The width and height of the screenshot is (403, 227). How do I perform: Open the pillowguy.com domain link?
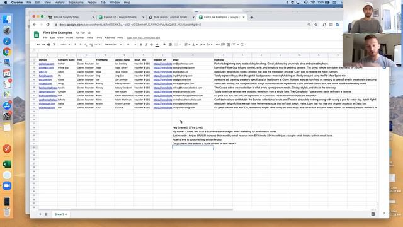46,67
